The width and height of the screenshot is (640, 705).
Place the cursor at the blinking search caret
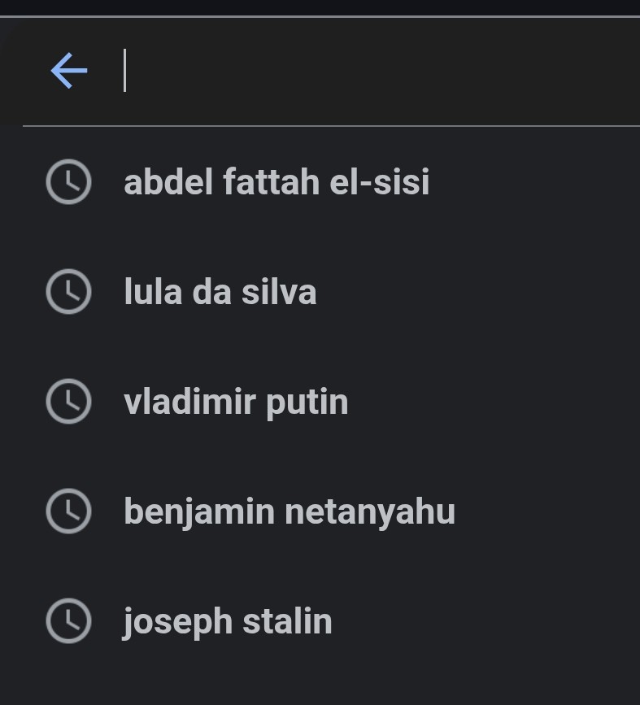(x=124, y=71)
